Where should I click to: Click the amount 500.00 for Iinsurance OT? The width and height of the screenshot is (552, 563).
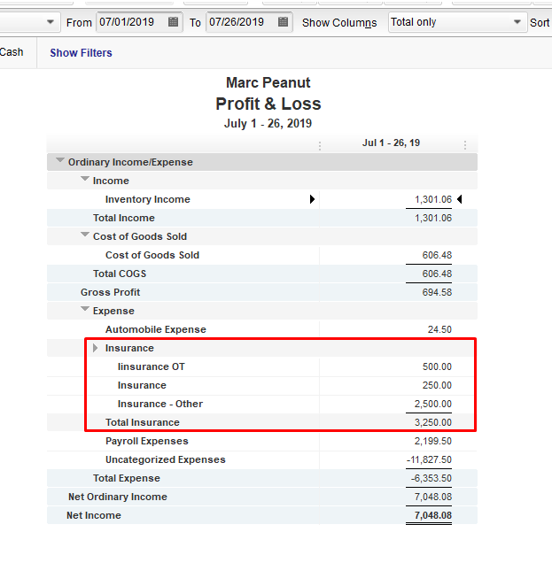click(x=437, y=366)
